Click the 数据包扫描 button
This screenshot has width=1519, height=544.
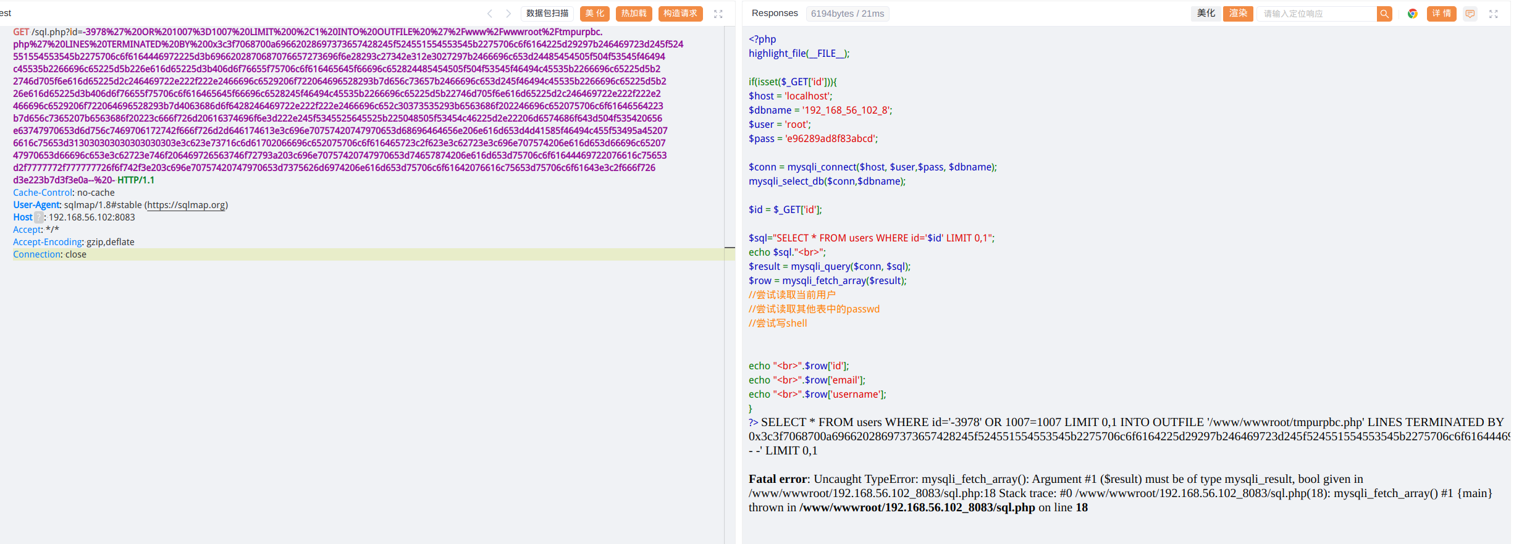547,14
